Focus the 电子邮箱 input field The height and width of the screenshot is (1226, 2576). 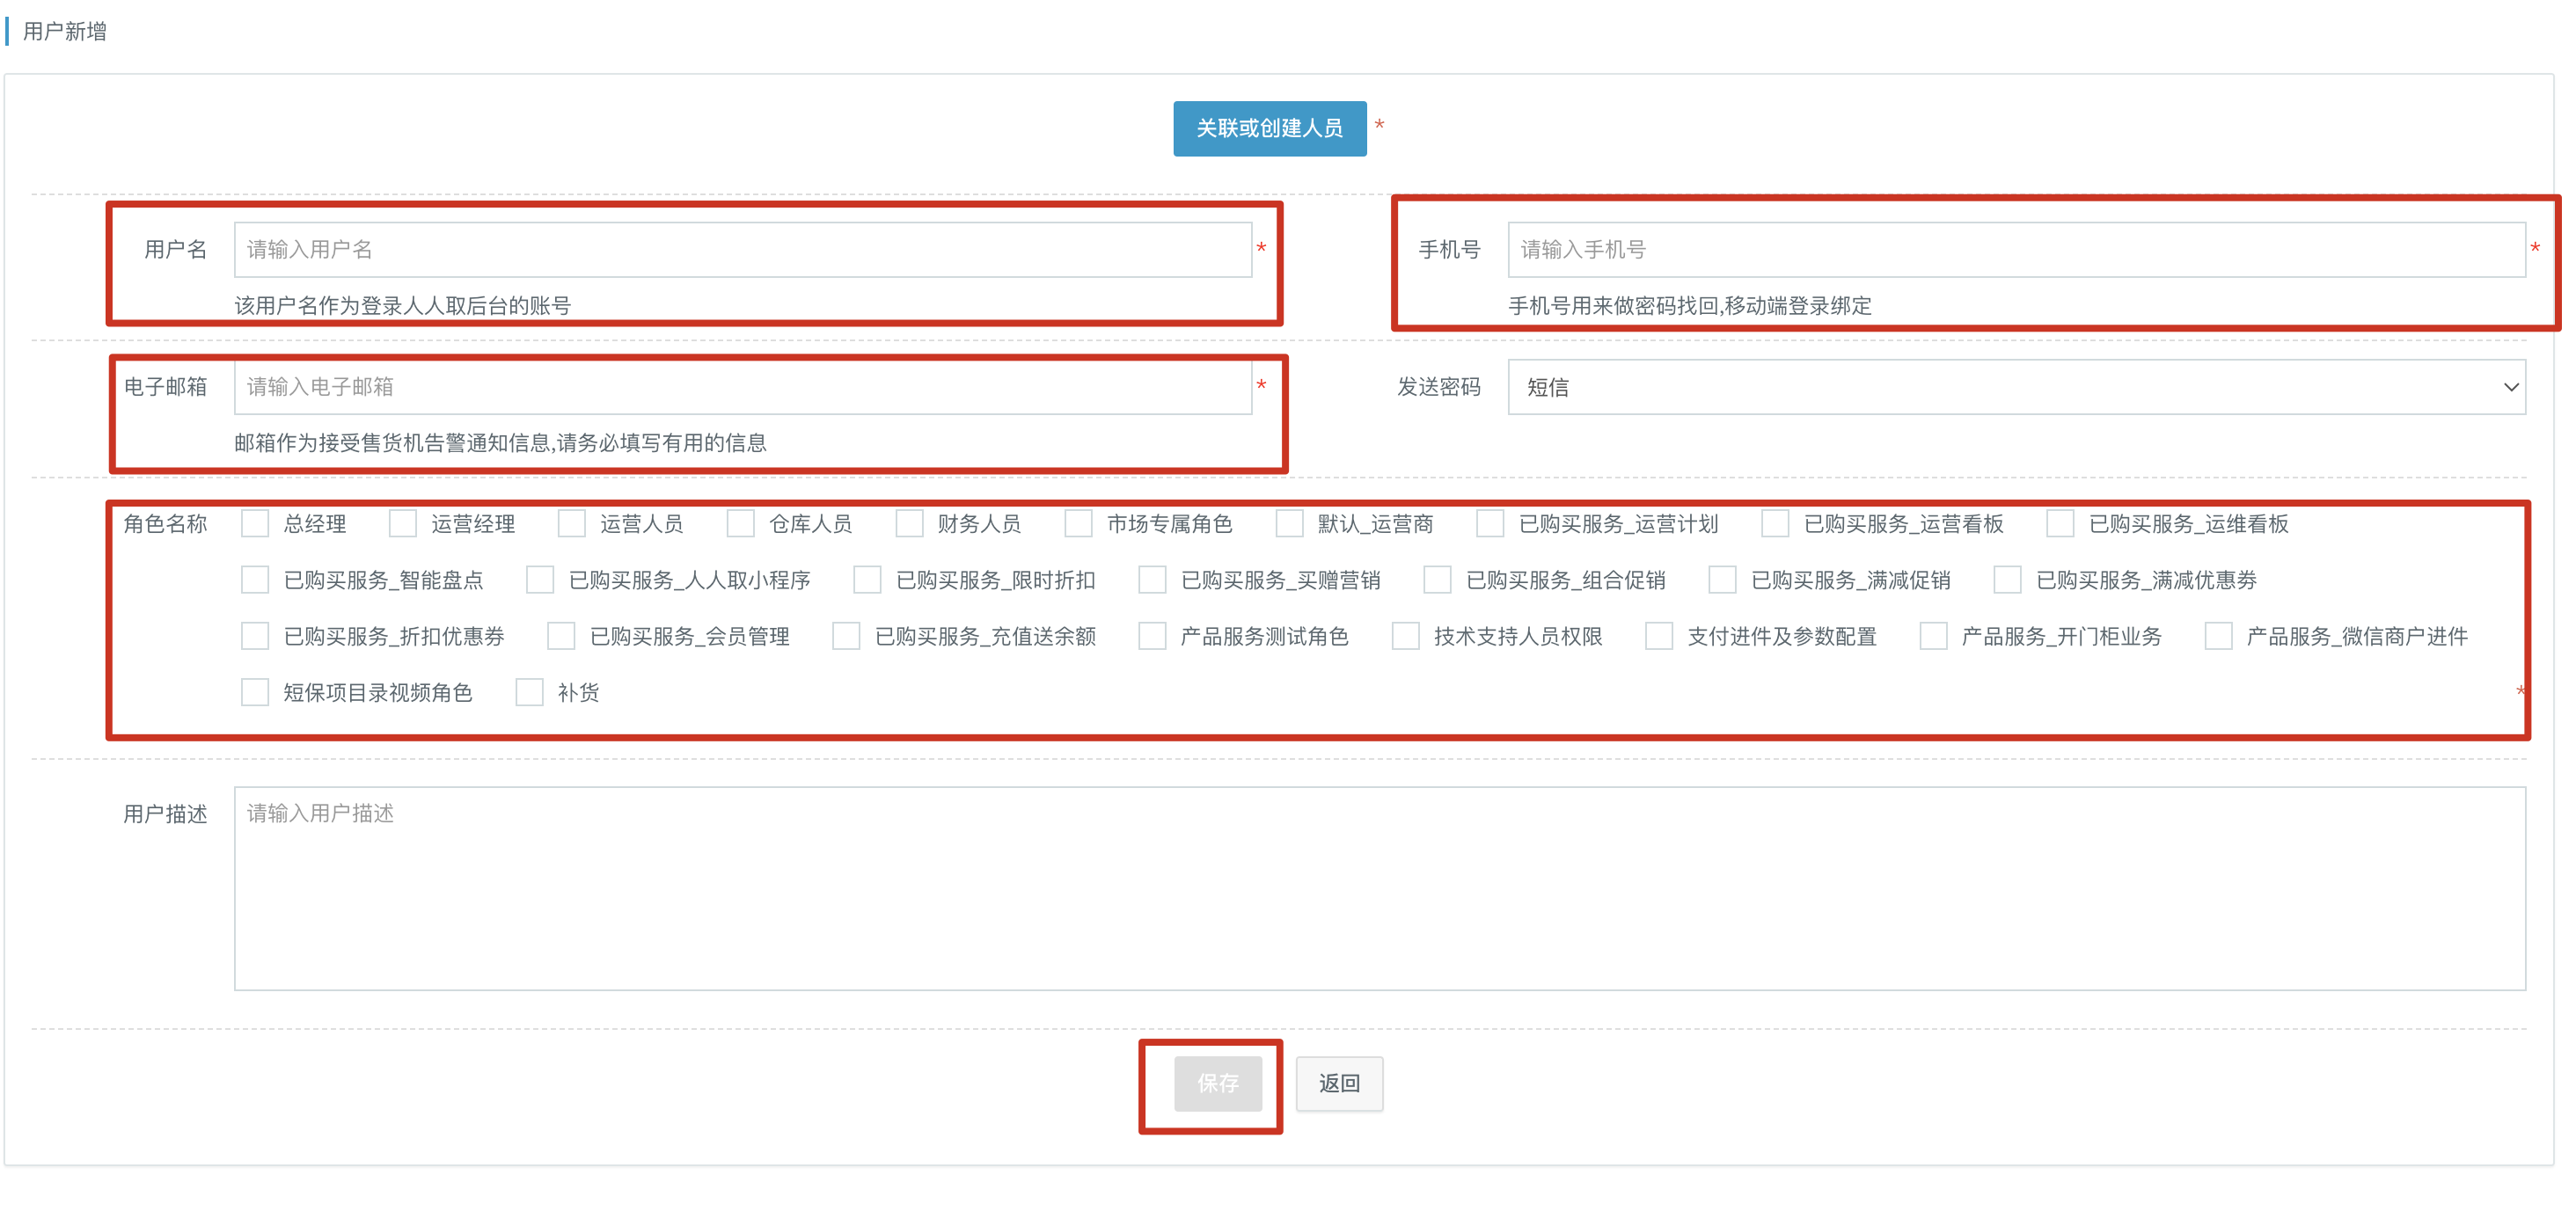(742, 387)
